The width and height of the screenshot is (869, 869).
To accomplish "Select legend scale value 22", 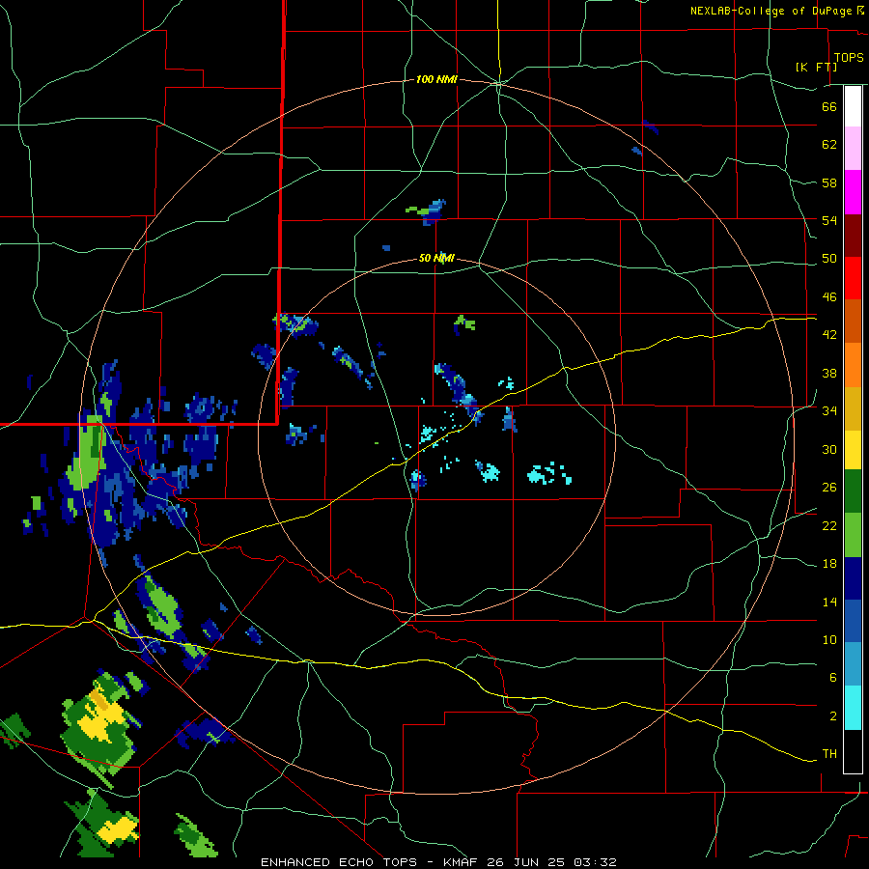I will point(829,525).
